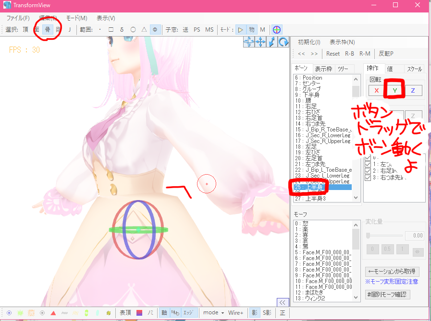Select face (面) selection mode
The width and height of the screenshot is (431, 321).
[x=37, y=30]
